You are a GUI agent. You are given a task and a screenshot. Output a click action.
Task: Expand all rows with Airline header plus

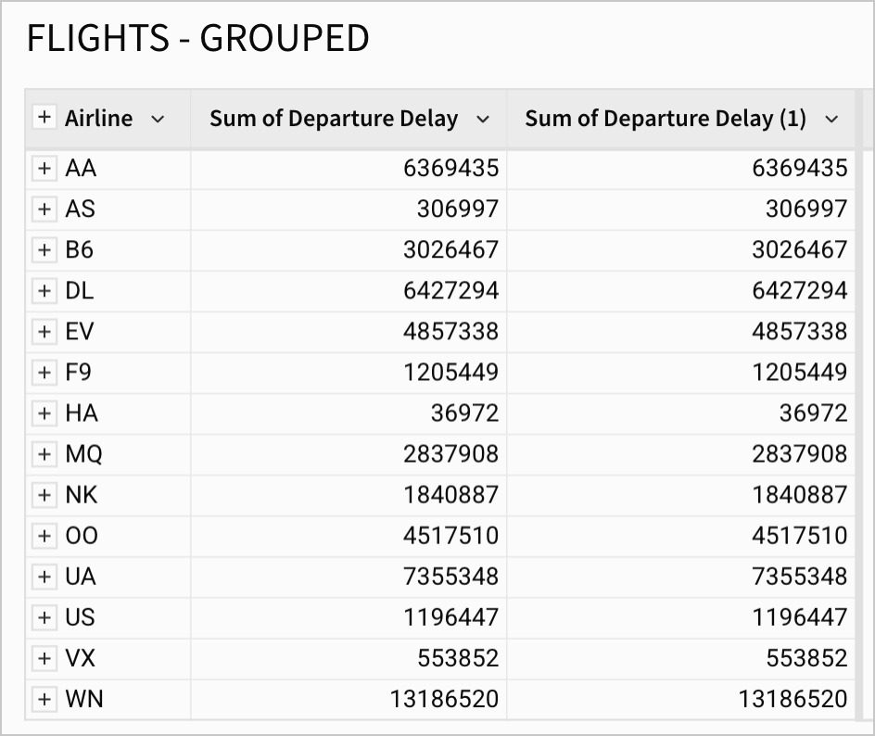[44, 118]
